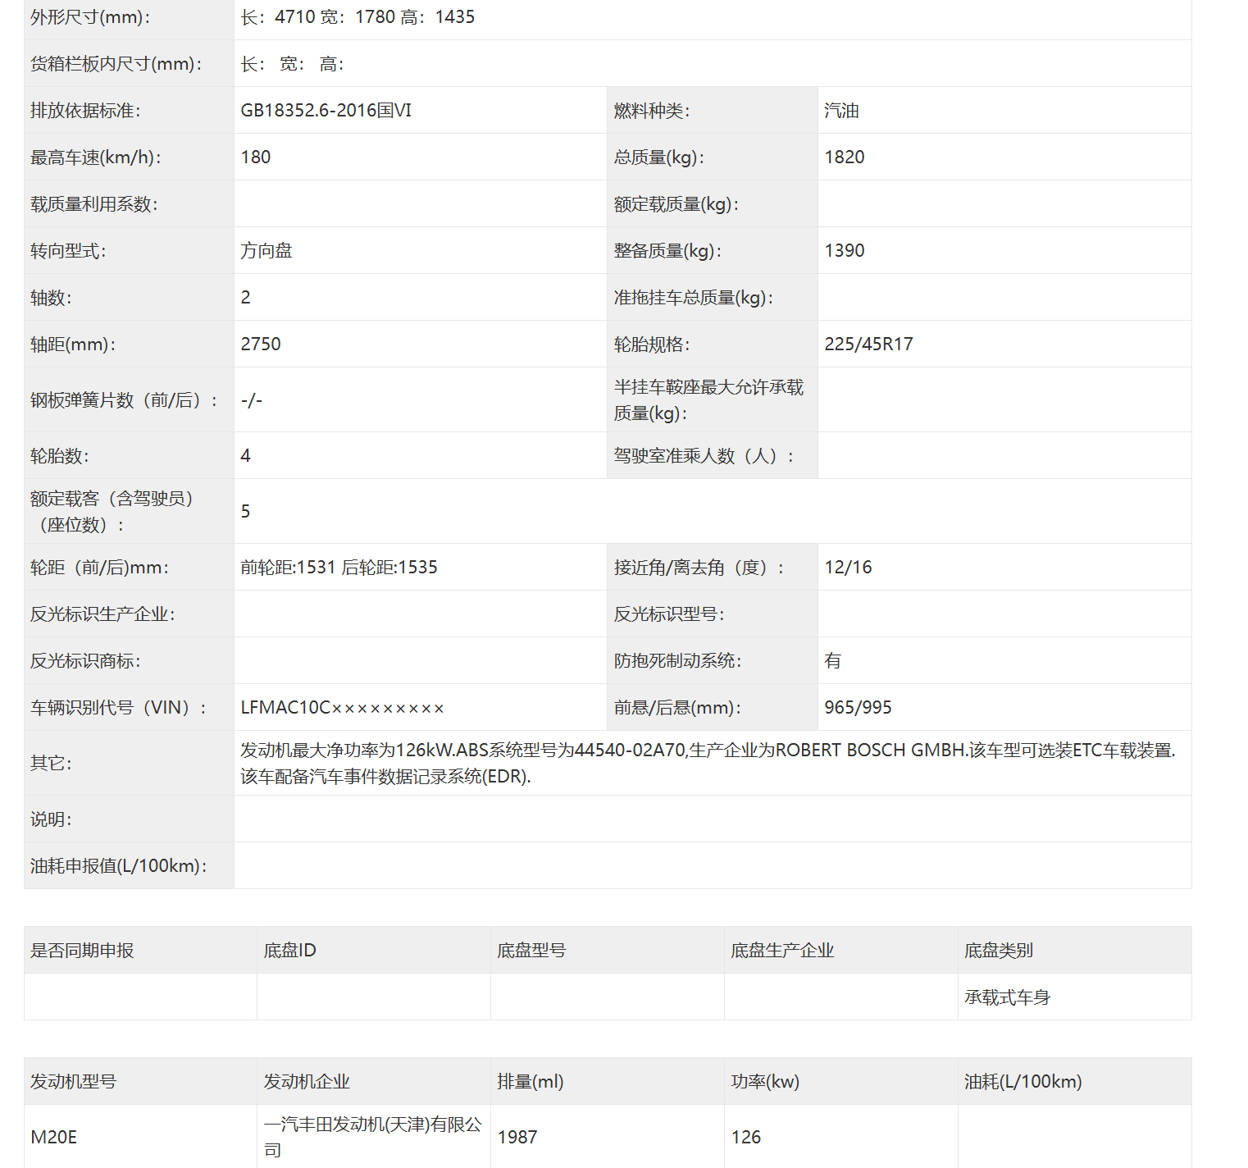1248x1168 pixels.
Task: Select engine power value 126
Action: 746,1137
